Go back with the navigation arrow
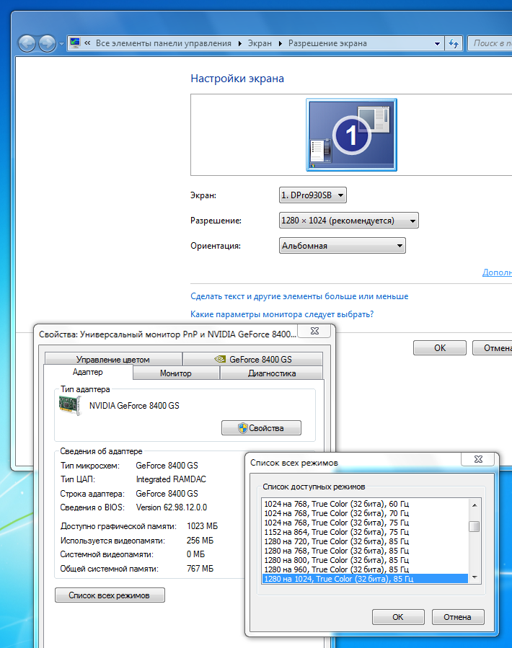 point(27,43)
